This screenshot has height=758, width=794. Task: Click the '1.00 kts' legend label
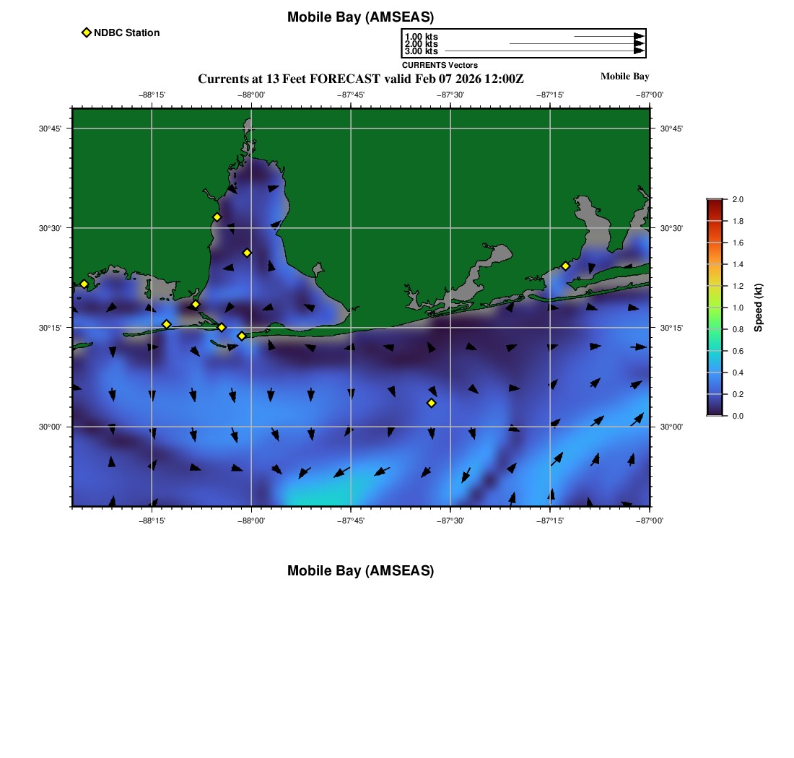click(422, 37)
